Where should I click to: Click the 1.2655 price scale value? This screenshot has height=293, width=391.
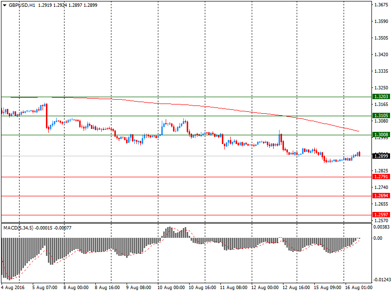(381, 204)
